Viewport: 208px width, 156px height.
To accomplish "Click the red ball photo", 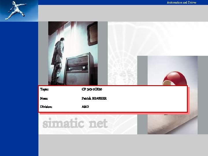I will [x=172, y=95].
